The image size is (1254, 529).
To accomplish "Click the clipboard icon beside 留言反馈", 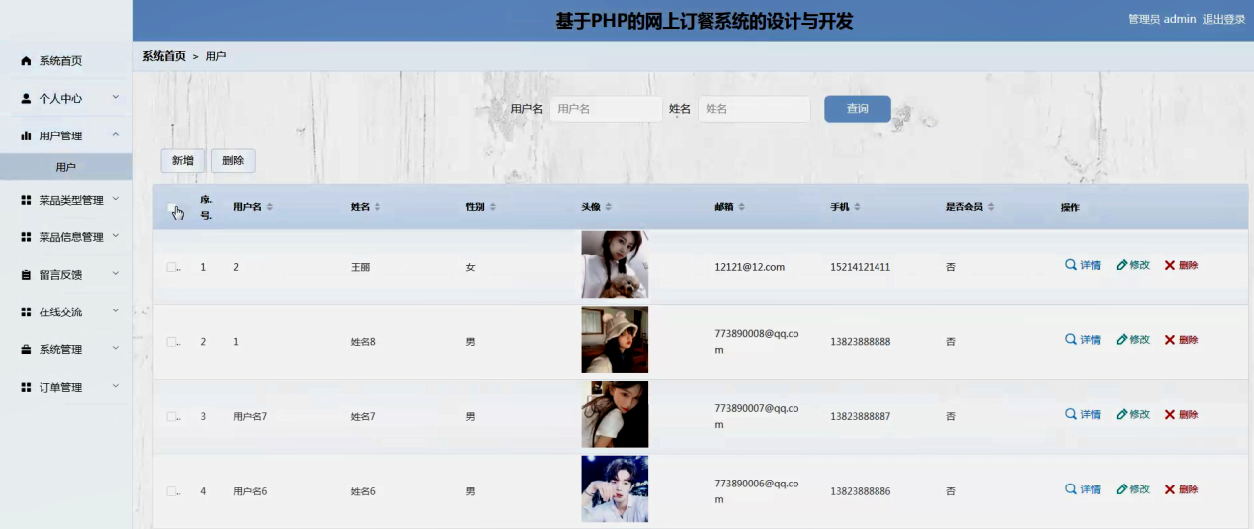I will 27,275.
